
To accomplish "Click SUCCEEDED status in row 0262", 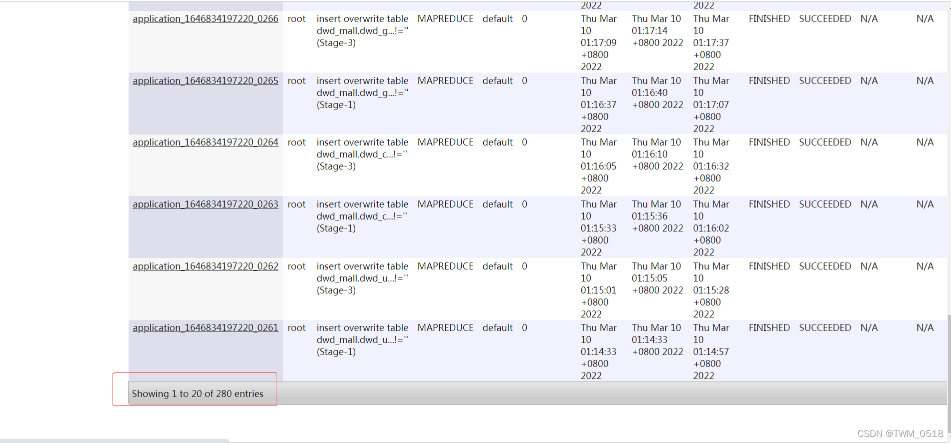I will pos(825,266).
